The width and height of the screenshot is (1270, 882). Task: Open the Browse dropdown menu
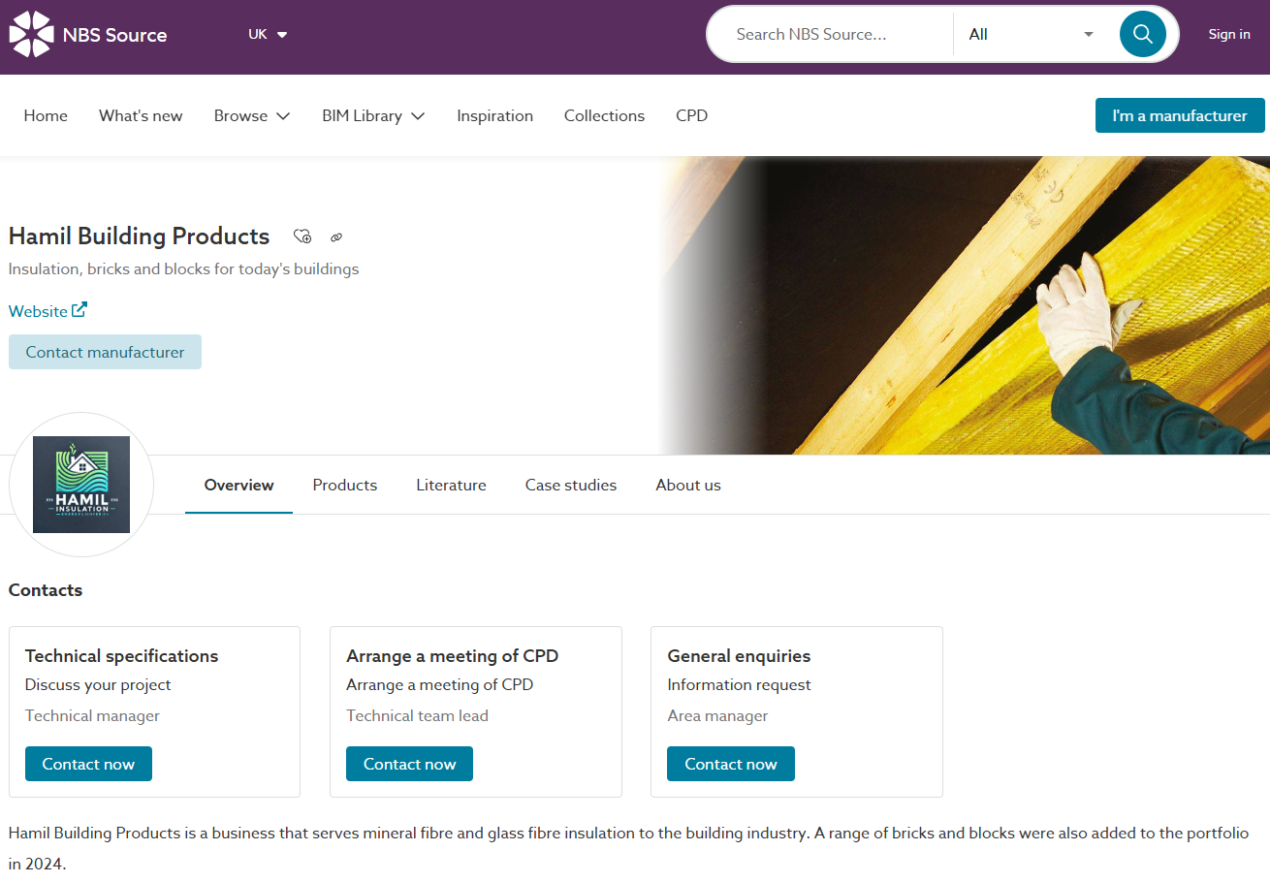coord(251,115)
